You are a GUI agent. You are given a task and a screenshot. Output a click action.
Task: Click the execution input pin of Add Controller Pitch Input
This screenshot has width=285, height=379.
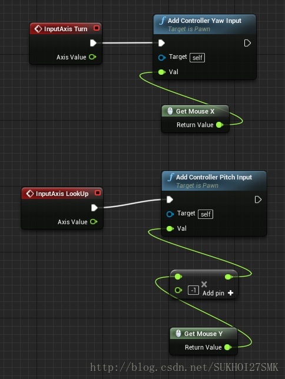tap(170, 200)
